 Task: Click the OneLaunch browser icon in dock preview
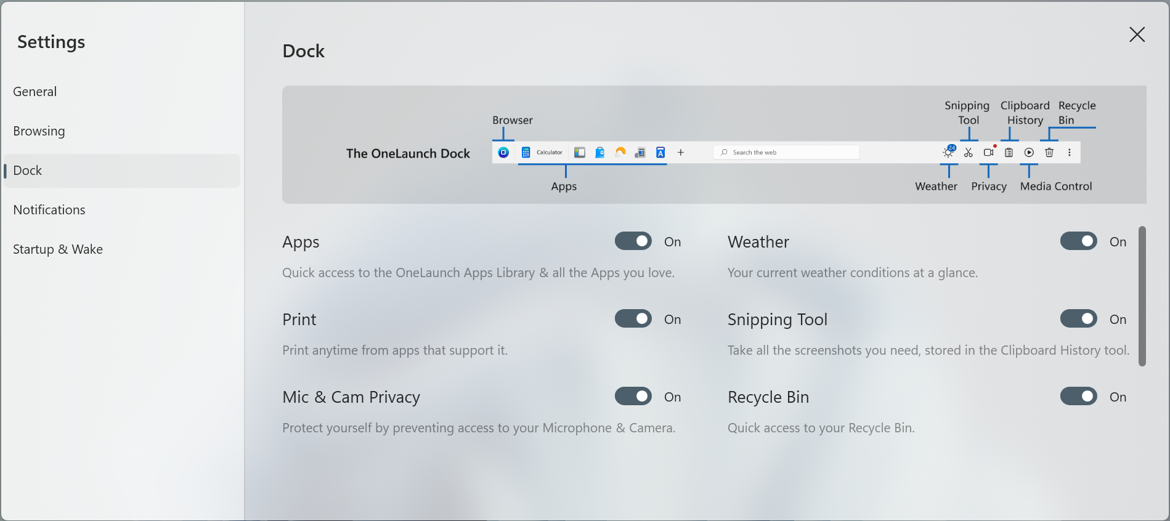(x=503, y=153)
